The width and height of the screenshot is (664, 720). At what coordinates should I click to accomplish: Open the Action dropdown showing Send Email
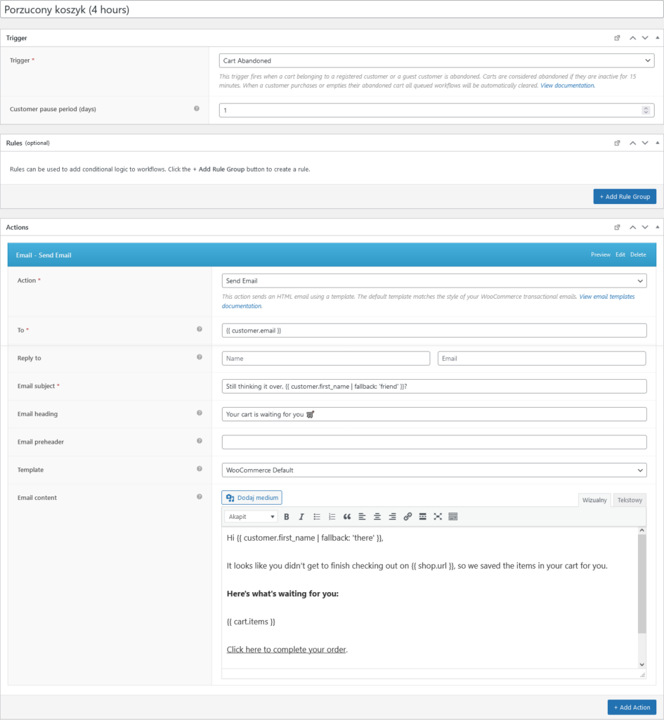point(434,281)
